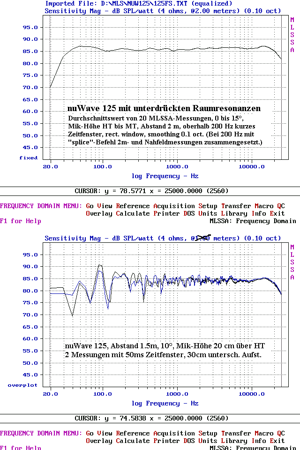Select QC in the upper menu

[x=281, y=206]
